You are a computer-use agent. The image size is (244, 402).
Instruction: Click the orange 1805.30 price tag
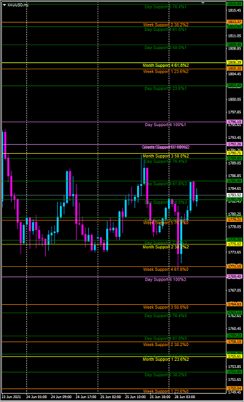tap(234, 69)
